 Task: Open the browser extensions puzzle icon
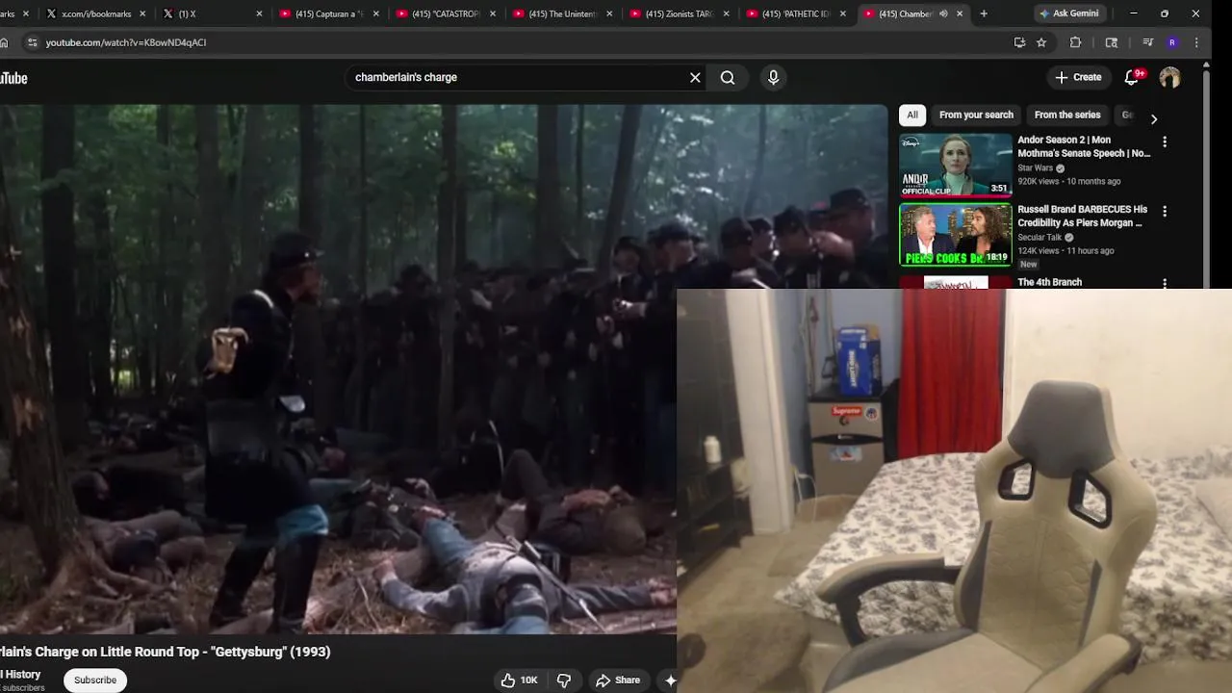pos(1076,42)
